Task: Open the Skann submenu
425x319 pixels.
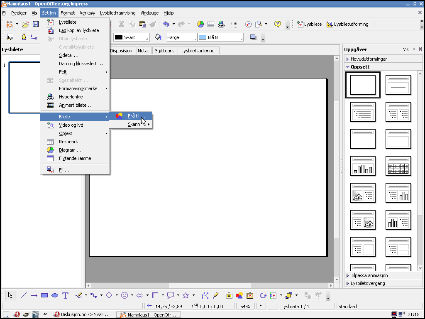Action: tap(131, 124)
